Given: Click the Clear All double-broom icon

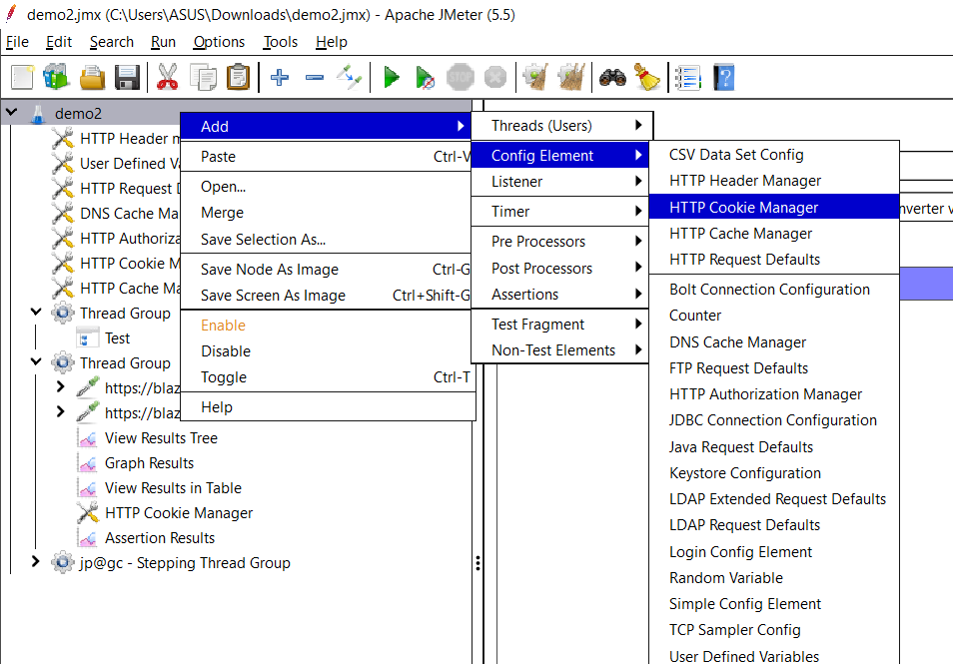Looking at the screenshot, I should (571, 78).
